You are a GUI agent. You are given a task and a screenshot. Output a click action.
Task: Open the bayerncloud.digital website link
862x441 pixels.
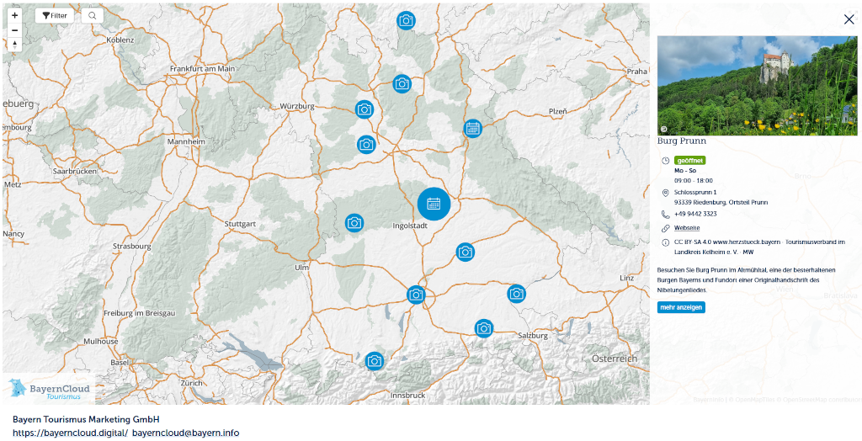[x=70, y=433]
